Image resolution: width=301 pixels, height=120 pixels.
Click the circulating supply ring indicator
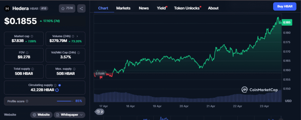[57, 90]
